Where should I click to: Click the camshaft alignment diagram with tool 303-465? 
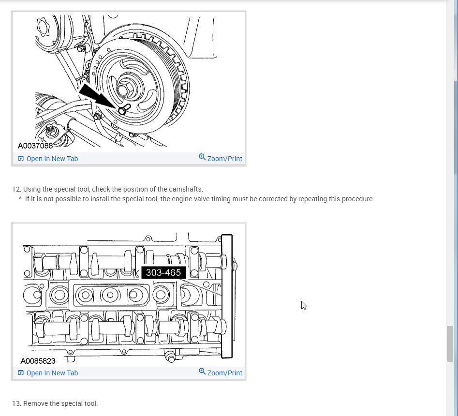pyautogui.click(x=129, y=295)
